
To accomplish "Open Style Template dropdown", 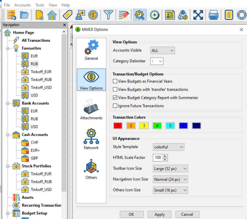I will (168, 147).
